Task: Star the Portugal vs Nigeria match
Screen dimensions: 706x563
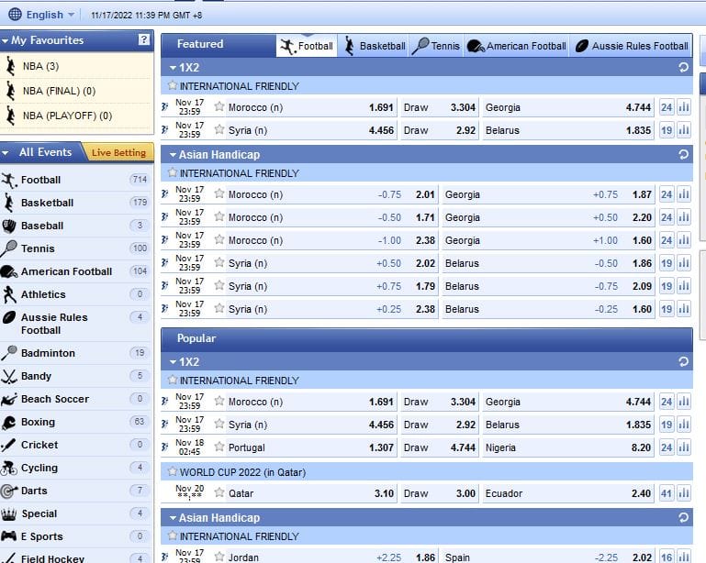Action: point(219,447)
